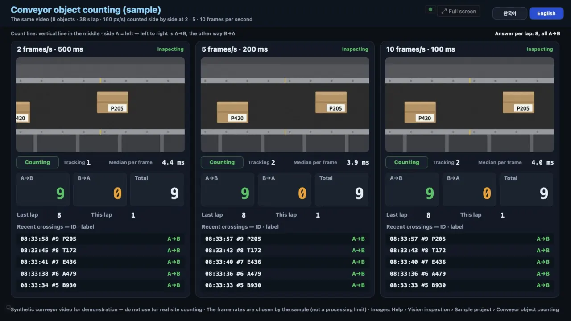Screen dimensions: 571x321
Task: Click the P205 box in the 2 frames/s video
Action: (x=112, y=102)
